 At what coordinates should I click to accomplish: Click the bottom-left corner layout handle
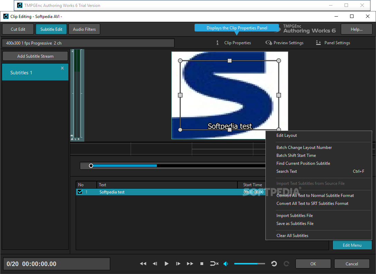[180, 130]
